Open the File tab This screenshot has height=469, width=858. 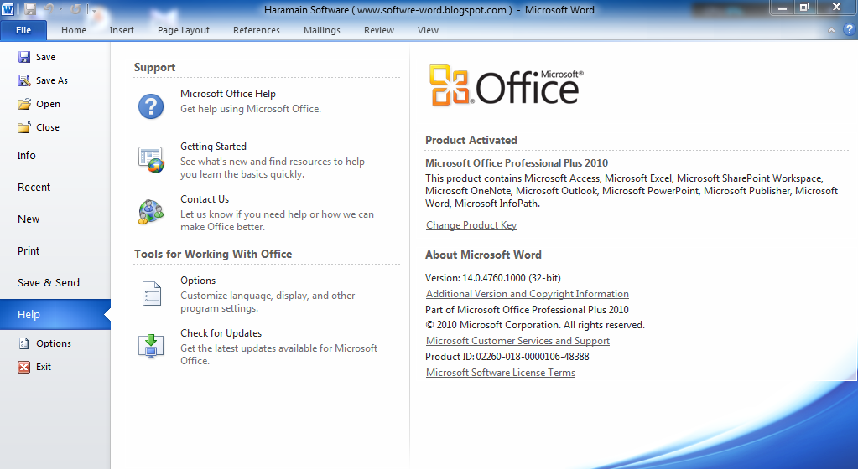click(x=23, y=30)
